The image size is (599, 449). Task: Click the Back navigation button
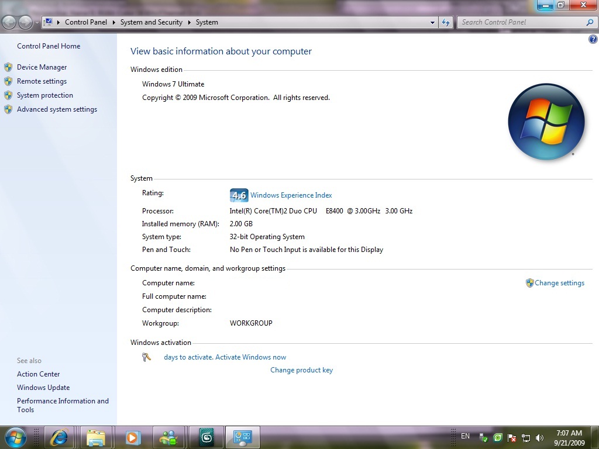pyautogui.click(x=9, y=22)
